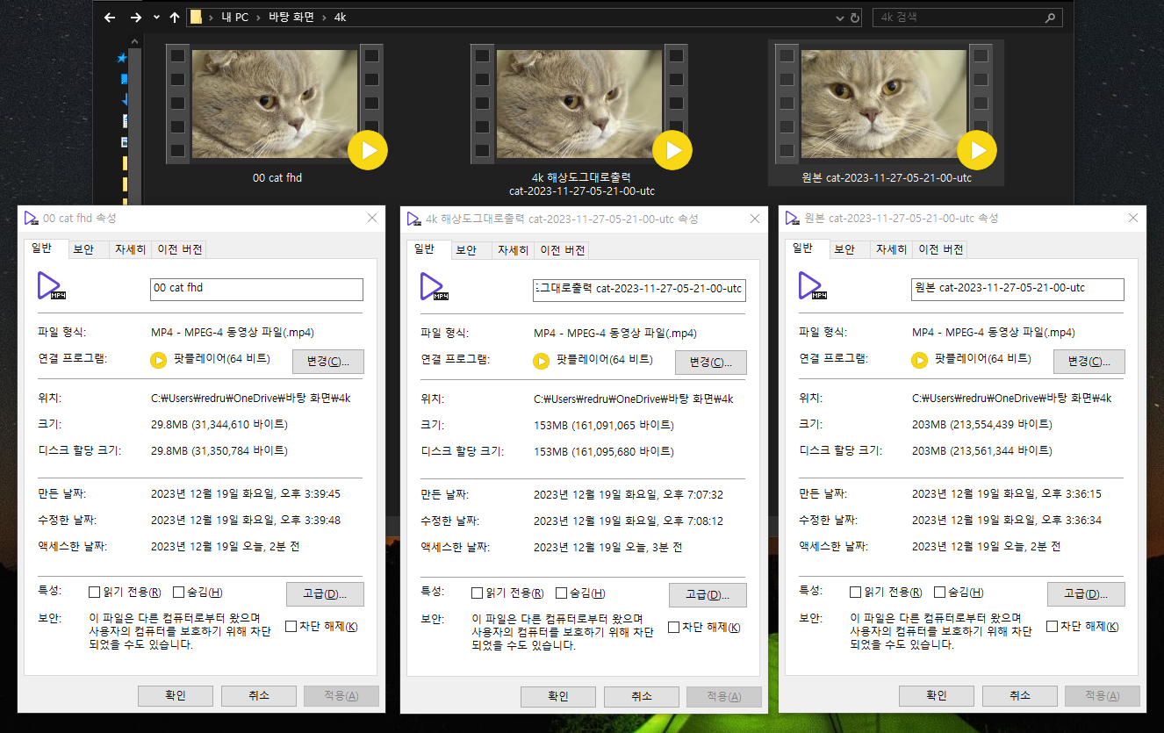Click the MP4 icon in the rightmost properties dialog
Screen dimensions: 1164x733
tap(811, 285)
